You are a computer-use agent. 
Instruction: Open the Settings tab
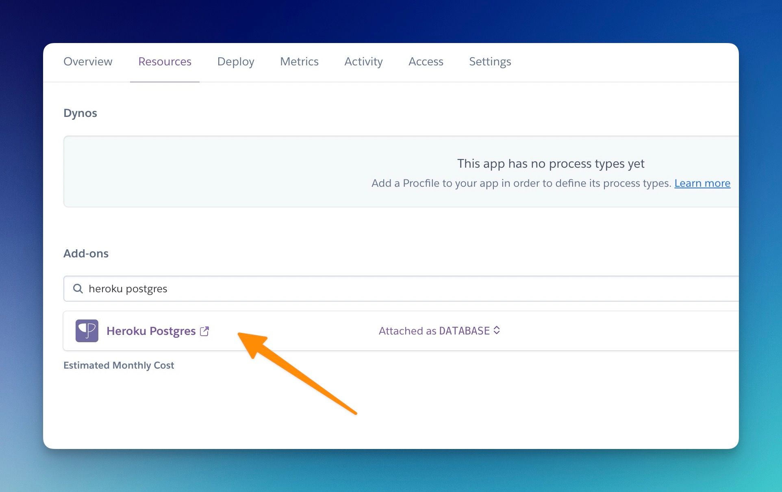tap(490, 61)
